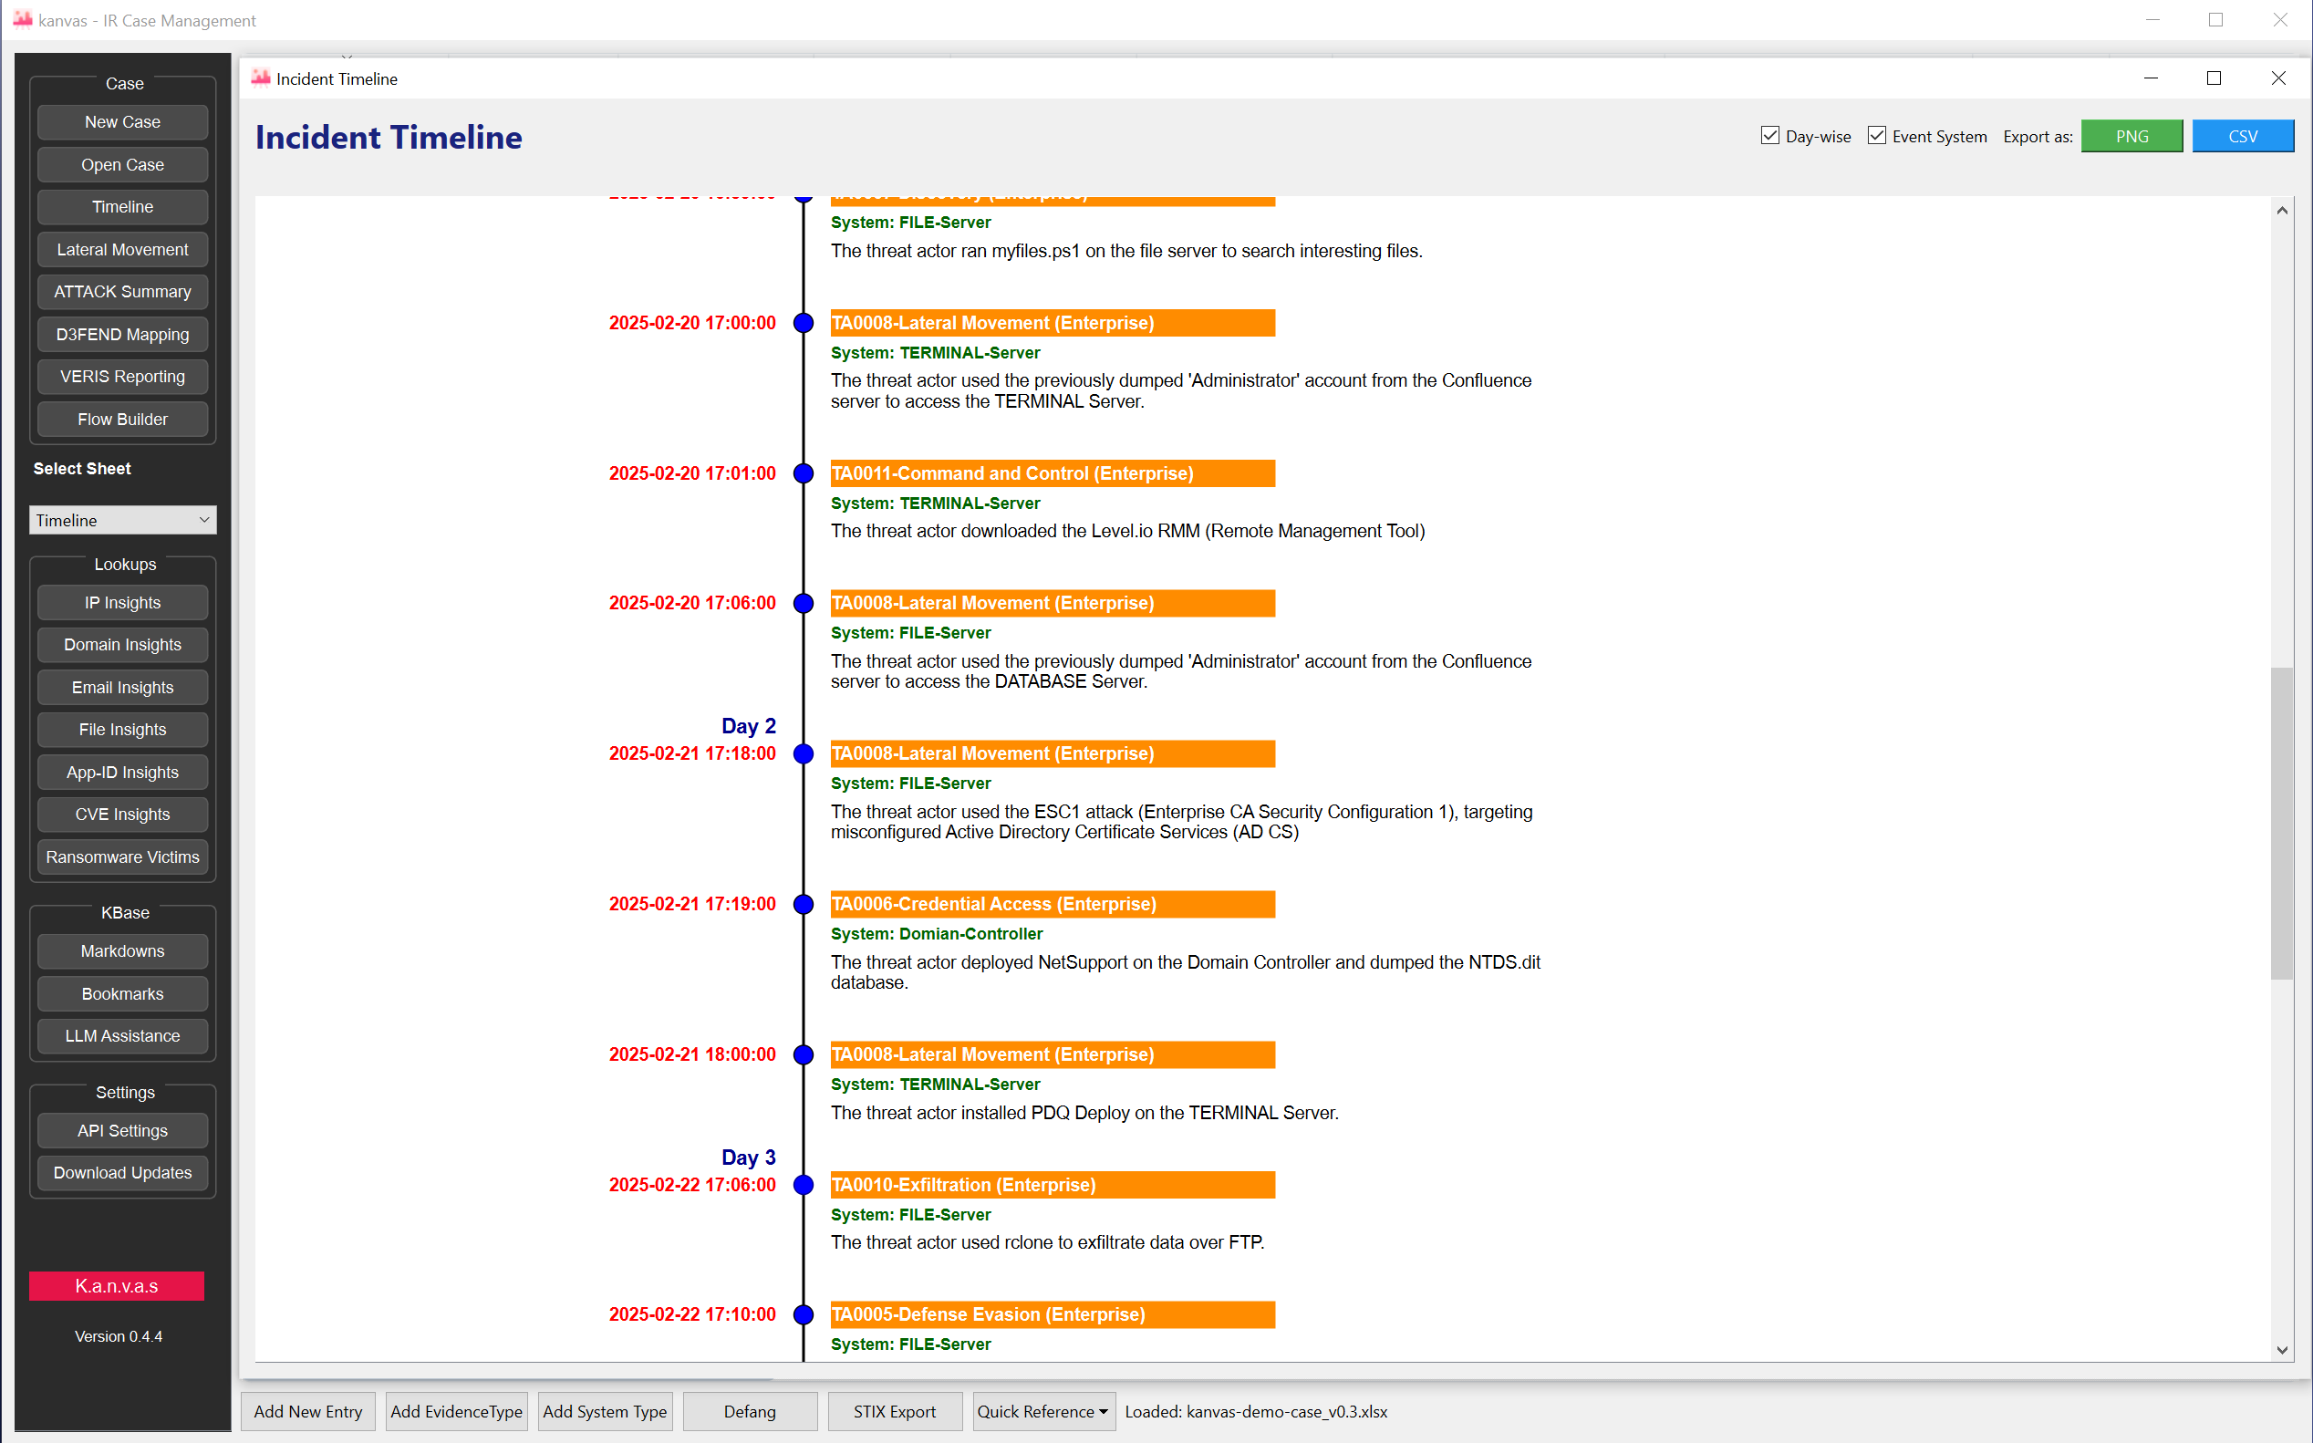Launch the Flow Builder
2313x1443 pixels.
click(x=122, y=419)
